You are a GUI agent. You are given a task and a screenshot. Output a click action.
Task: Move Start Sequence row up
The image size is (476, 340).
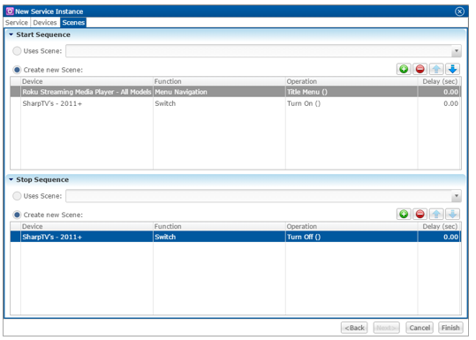click(436, 69)
